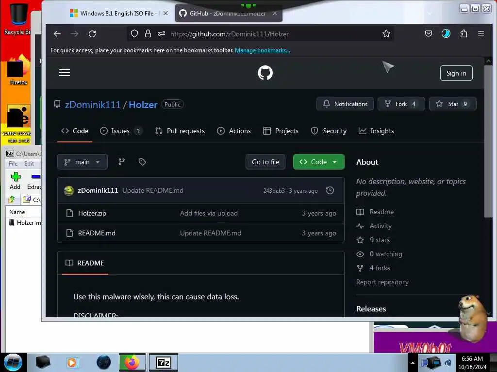
Task: Open the Actions tab
Action: click(234, 131)
